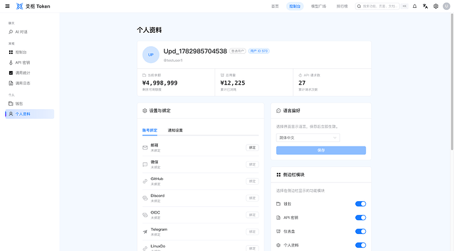Image resolution: width=454 pixels, height=251 pixels.
Task: Open 调用日志 in the sidebar
Action: [x=30, y=83]
